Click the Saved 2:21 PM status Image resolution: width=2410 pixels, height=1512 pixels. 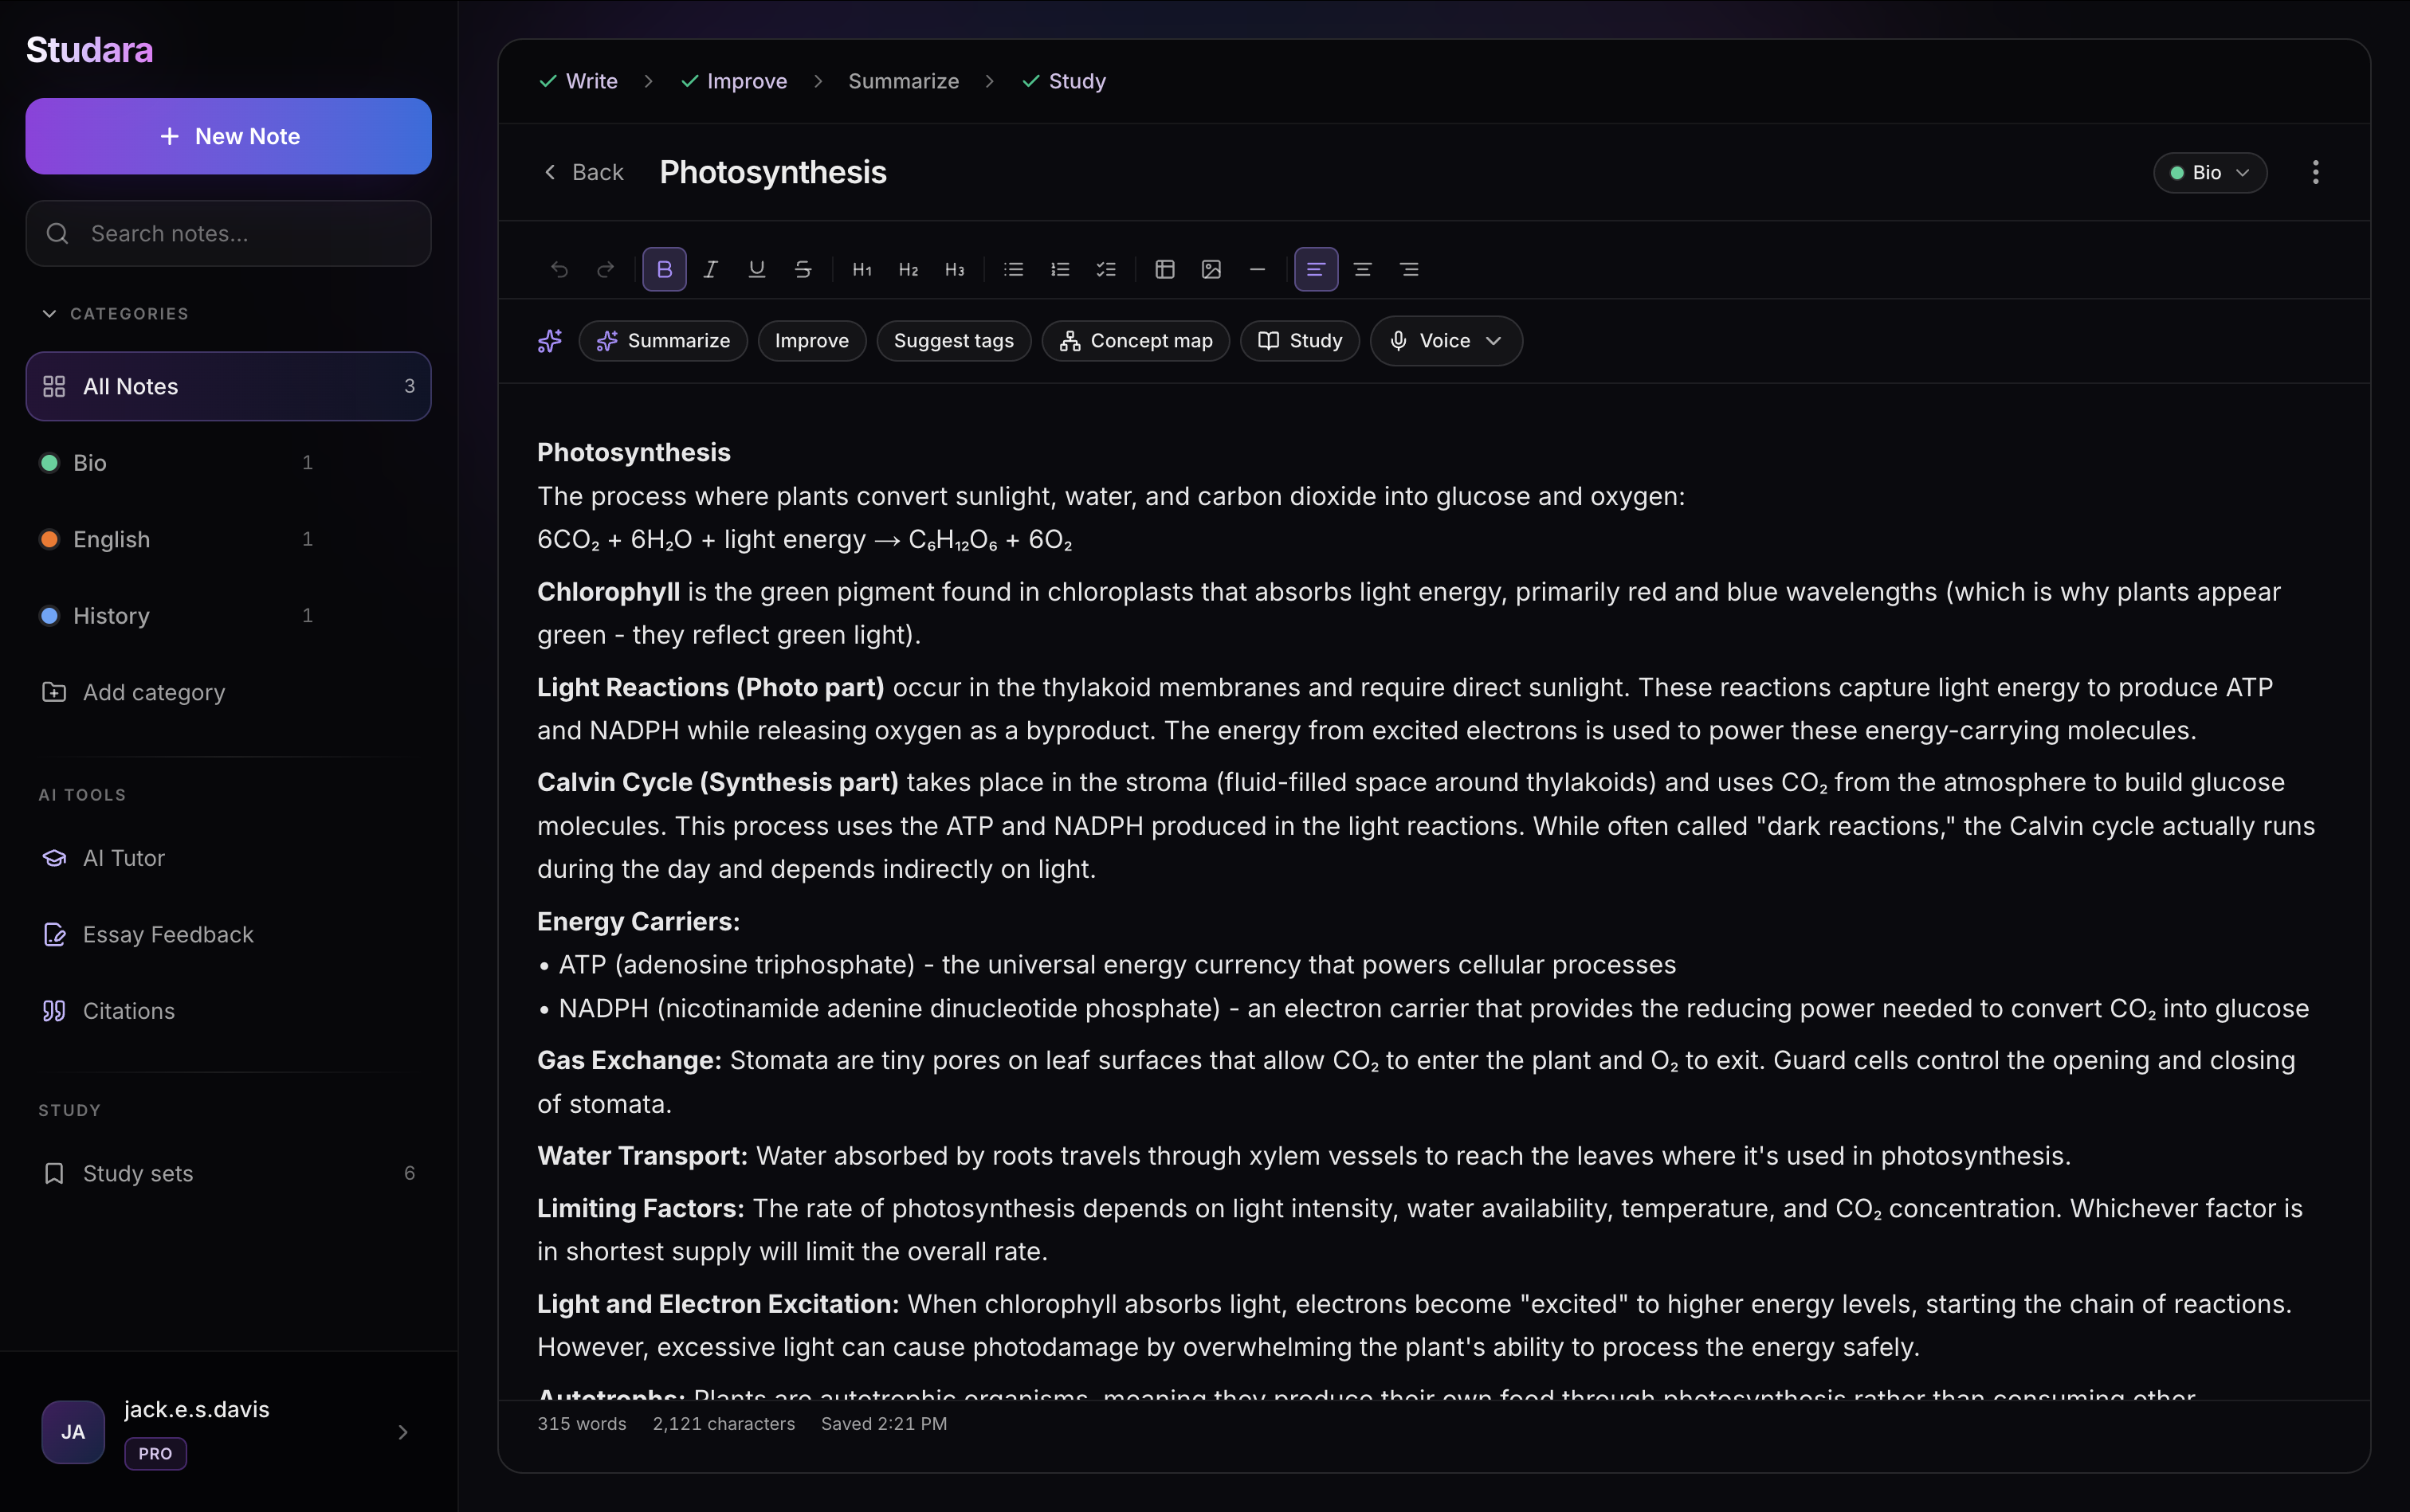[883, 1423]
